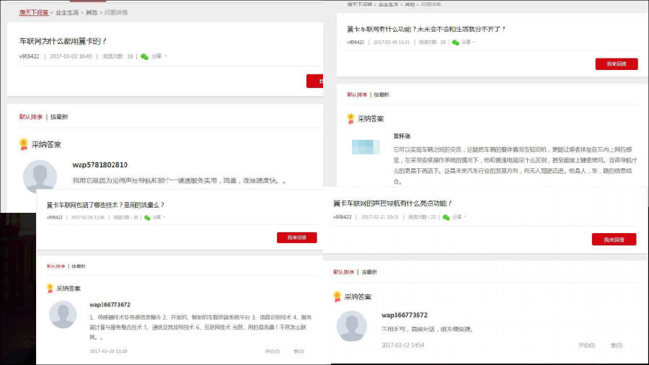Click WeChat icon under '翼卡车联网有什么功能' question
The height and width of the screenshot is (365, 649).
[x=455, y=43]
